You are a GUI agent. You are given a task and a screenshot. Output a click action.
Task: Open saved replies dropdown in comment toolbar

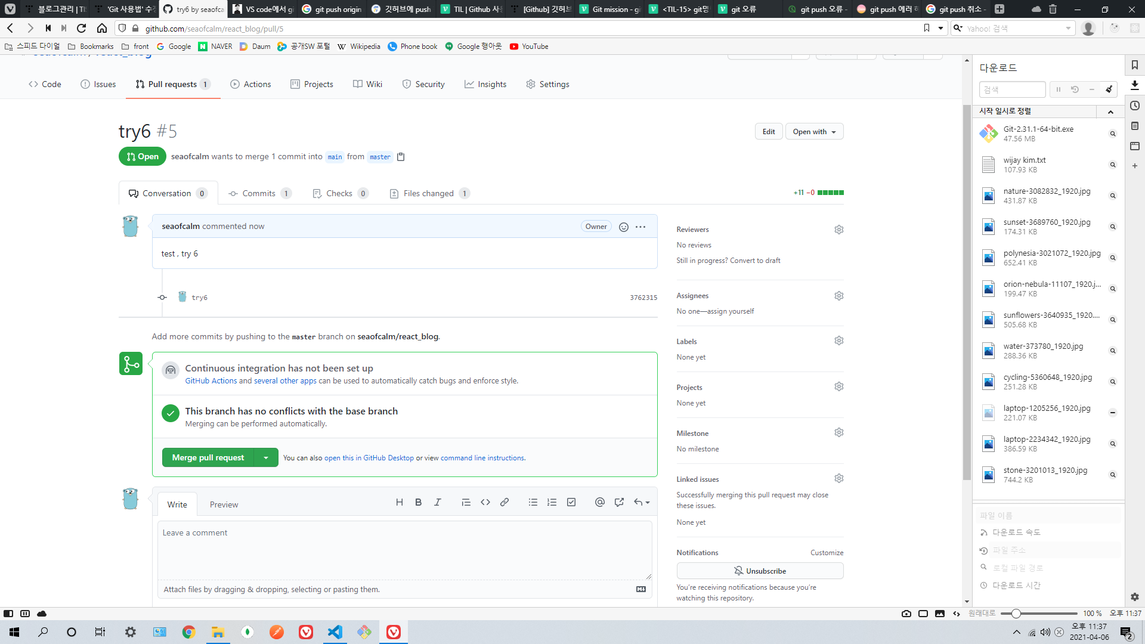coord(642,502)
